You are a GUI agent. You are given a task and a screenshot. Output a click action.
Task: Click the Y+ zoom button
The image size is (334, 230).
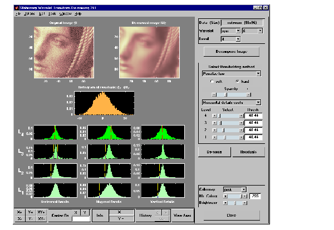tap(31, 212)
